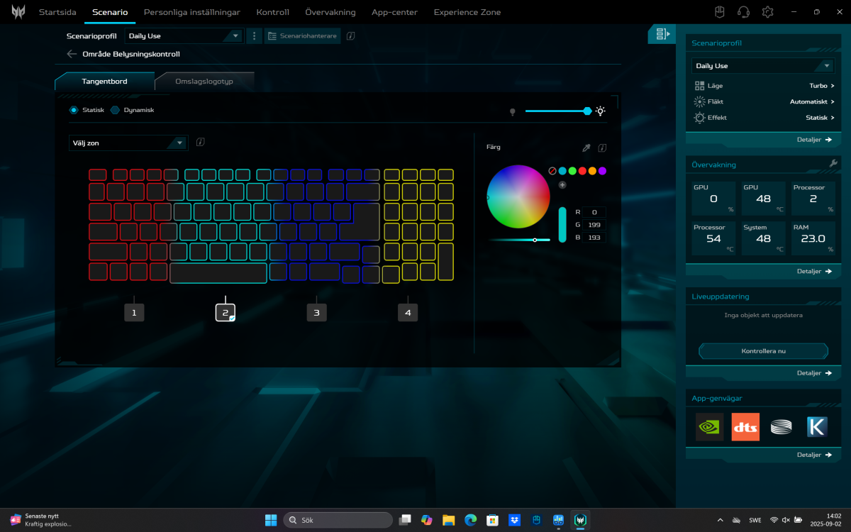851x532 pixels.
Task: Go back with the Område Belysningskontroll arrow
Action: (71, 53)
